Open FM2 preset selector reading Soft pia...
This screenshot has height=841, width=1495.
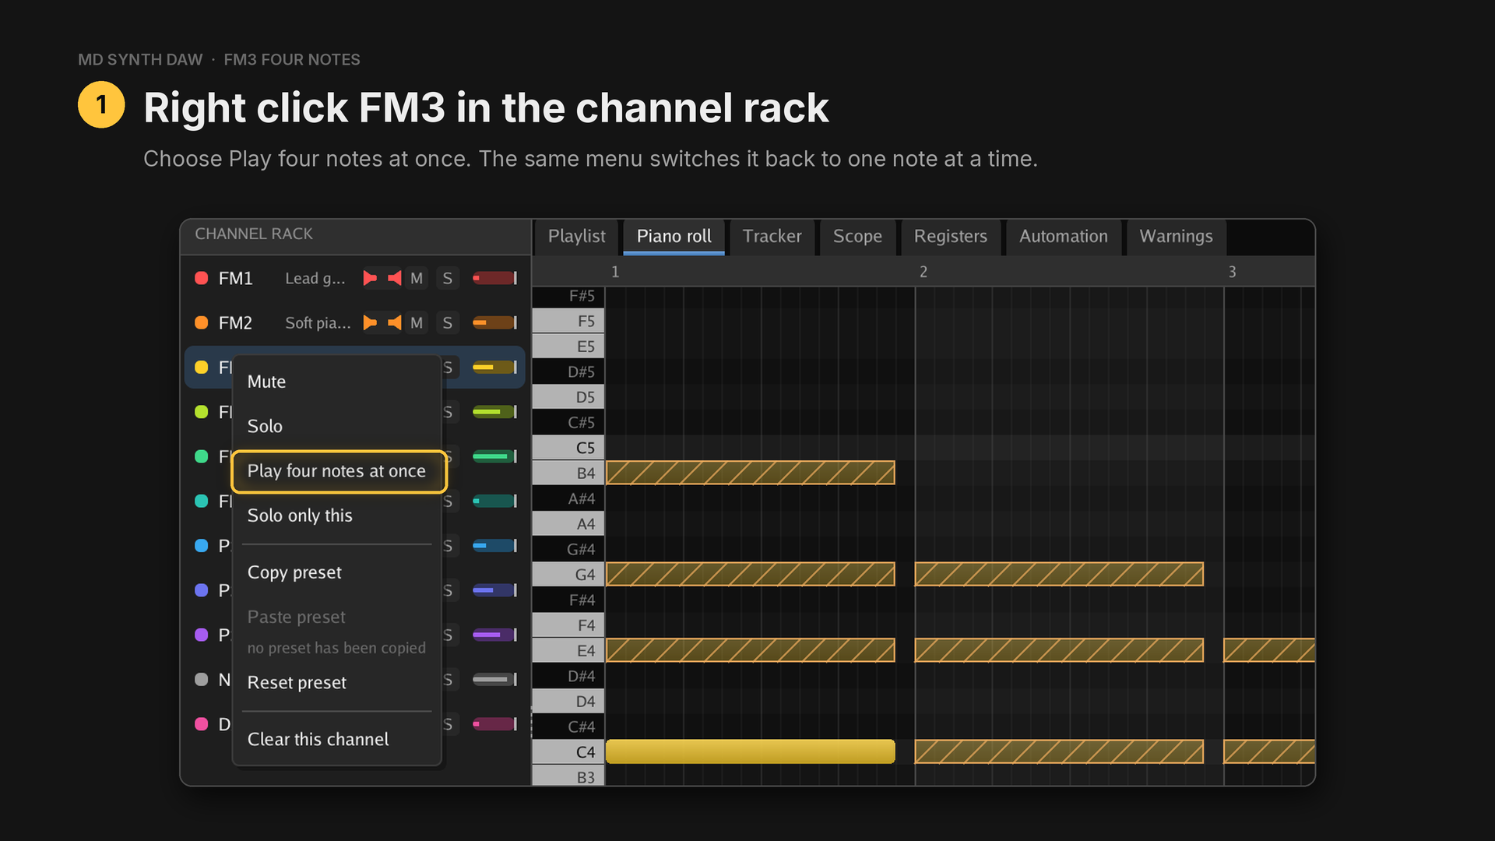[x=318, y=322]
